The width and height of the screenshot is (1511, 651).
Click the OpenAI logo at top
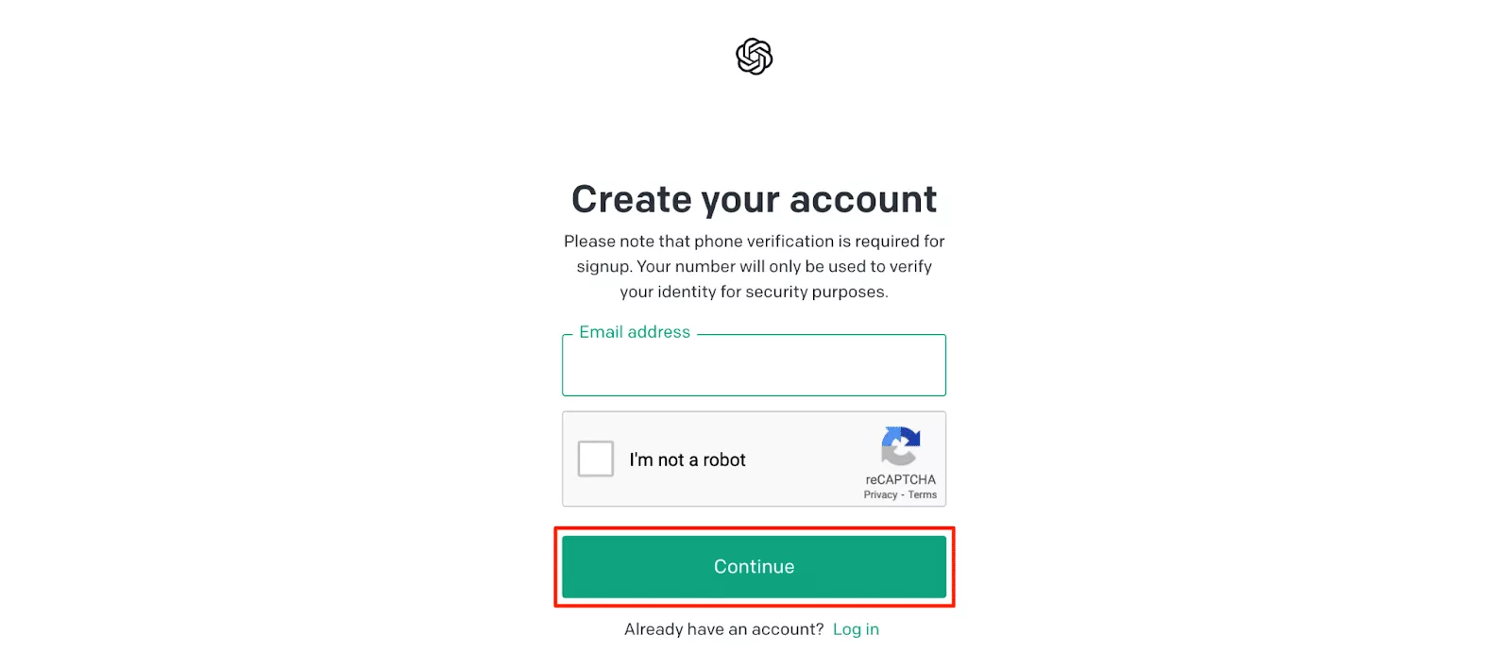[x=755, y=57]
